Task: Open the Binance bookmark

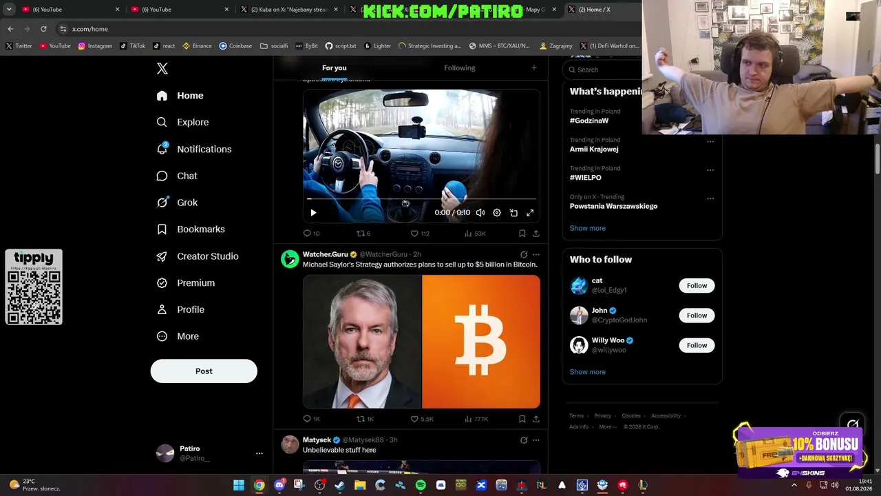Action: 197,46
